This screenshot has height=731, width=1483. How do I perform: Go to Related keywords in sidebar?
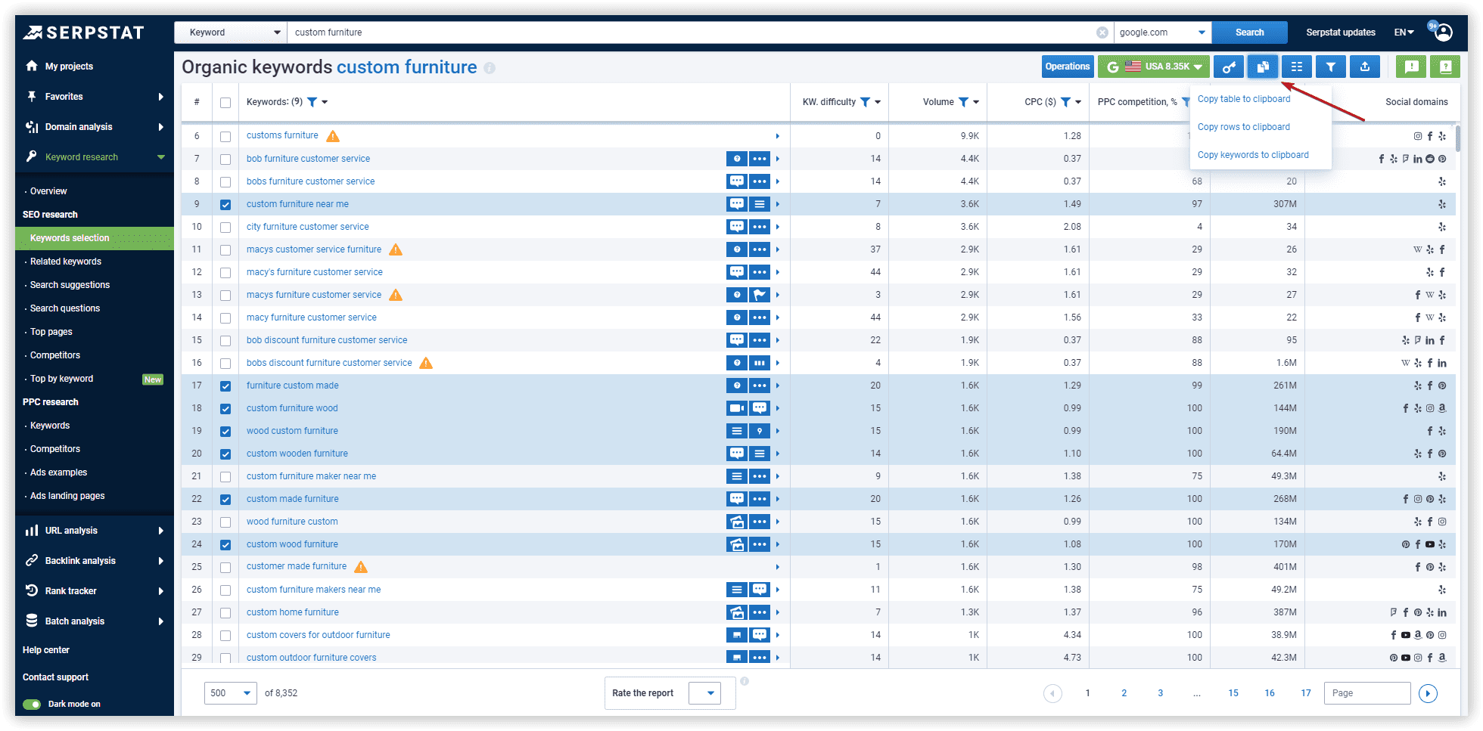(65, 262)
